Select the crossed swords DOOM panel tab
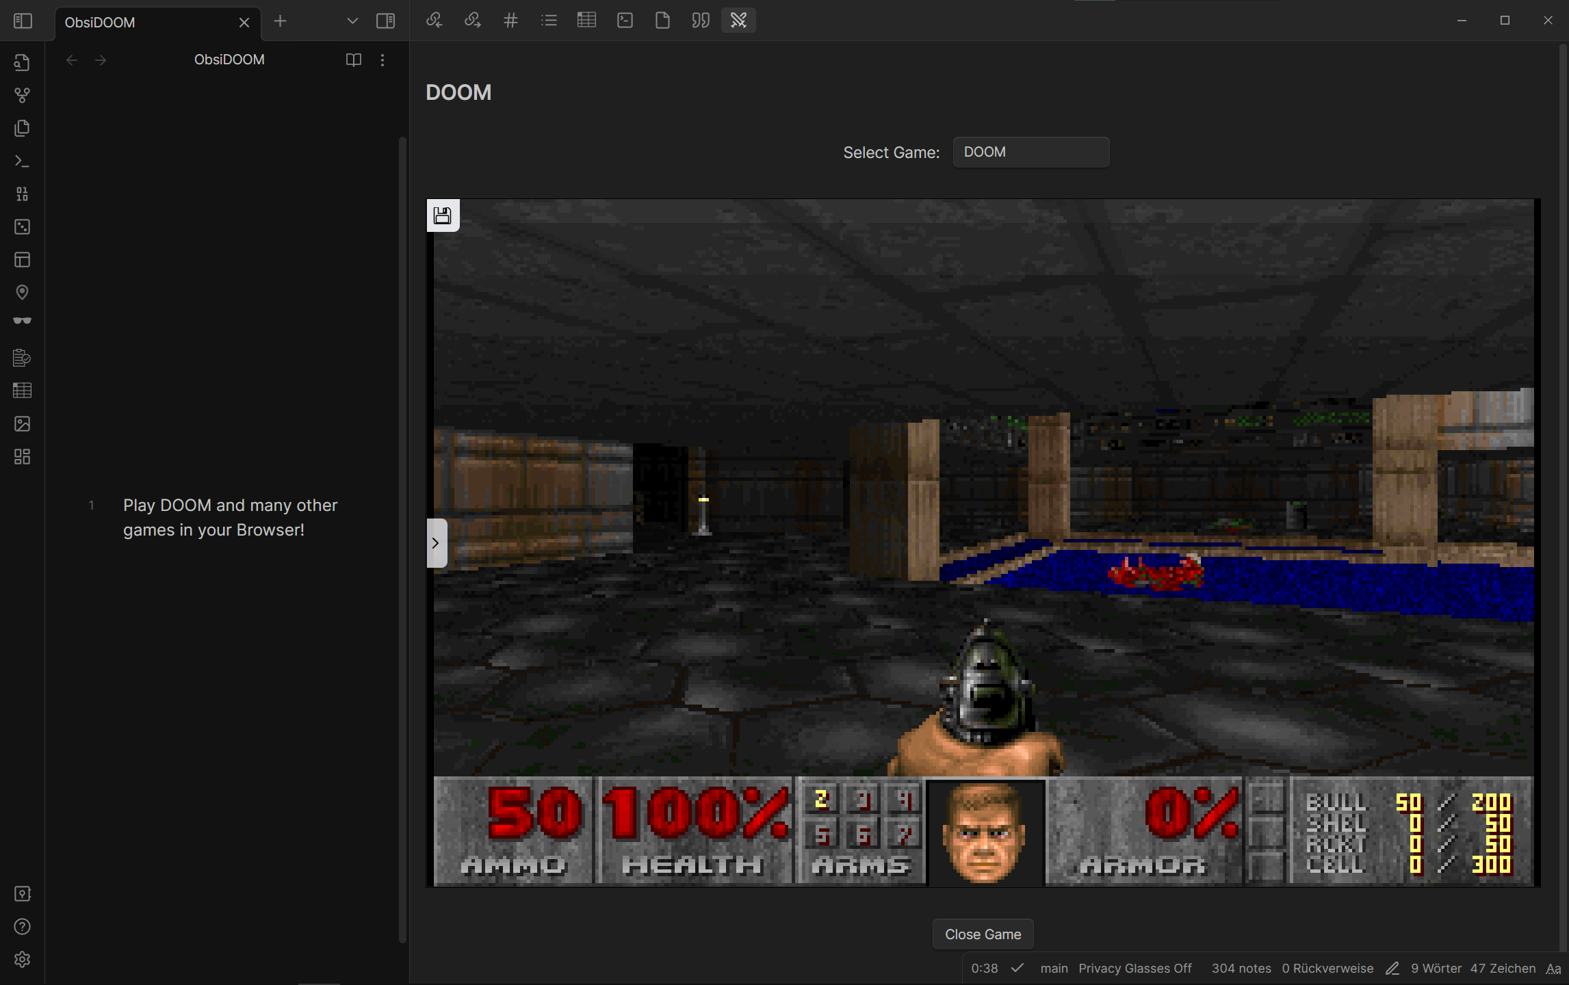 (x=738, y=21)
